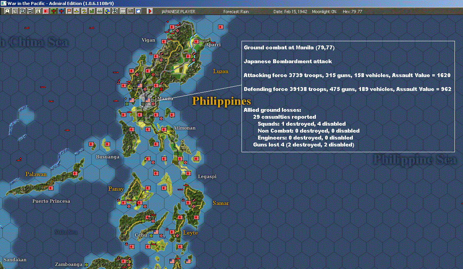
Task: Select the highlighted Manila hex US unit
Action: click(x=148, y=100)
